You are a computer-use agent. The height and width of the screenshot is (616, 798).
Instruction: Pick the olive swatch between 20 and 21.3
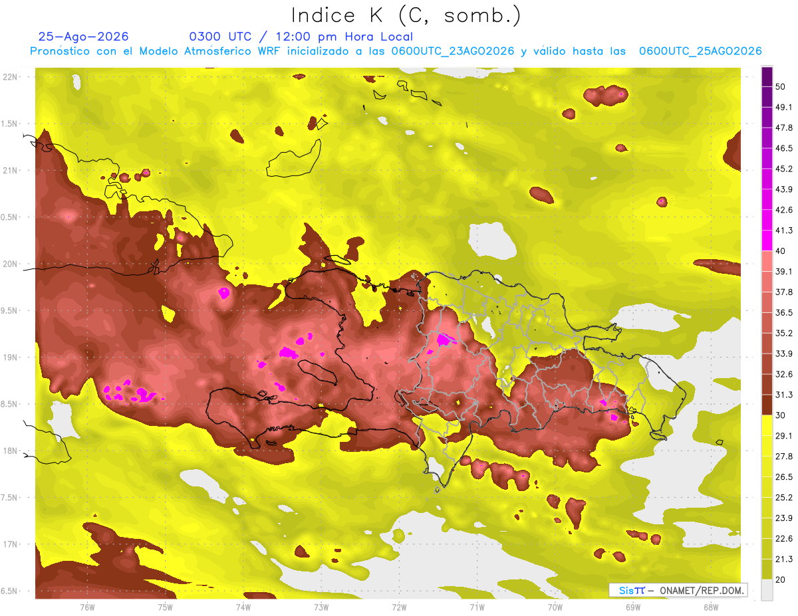tap(767, 569)
